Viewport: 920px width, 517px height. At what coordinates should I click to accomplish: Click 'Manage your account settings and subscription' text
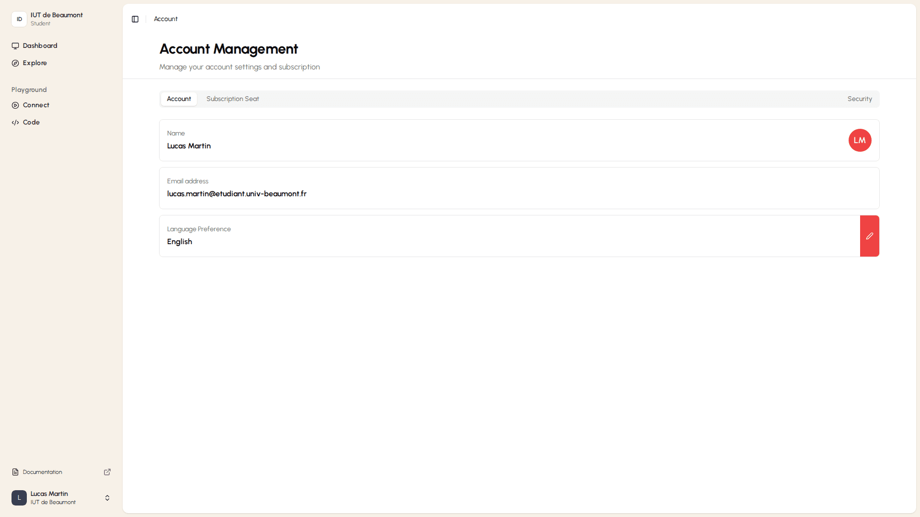point(240,67)
